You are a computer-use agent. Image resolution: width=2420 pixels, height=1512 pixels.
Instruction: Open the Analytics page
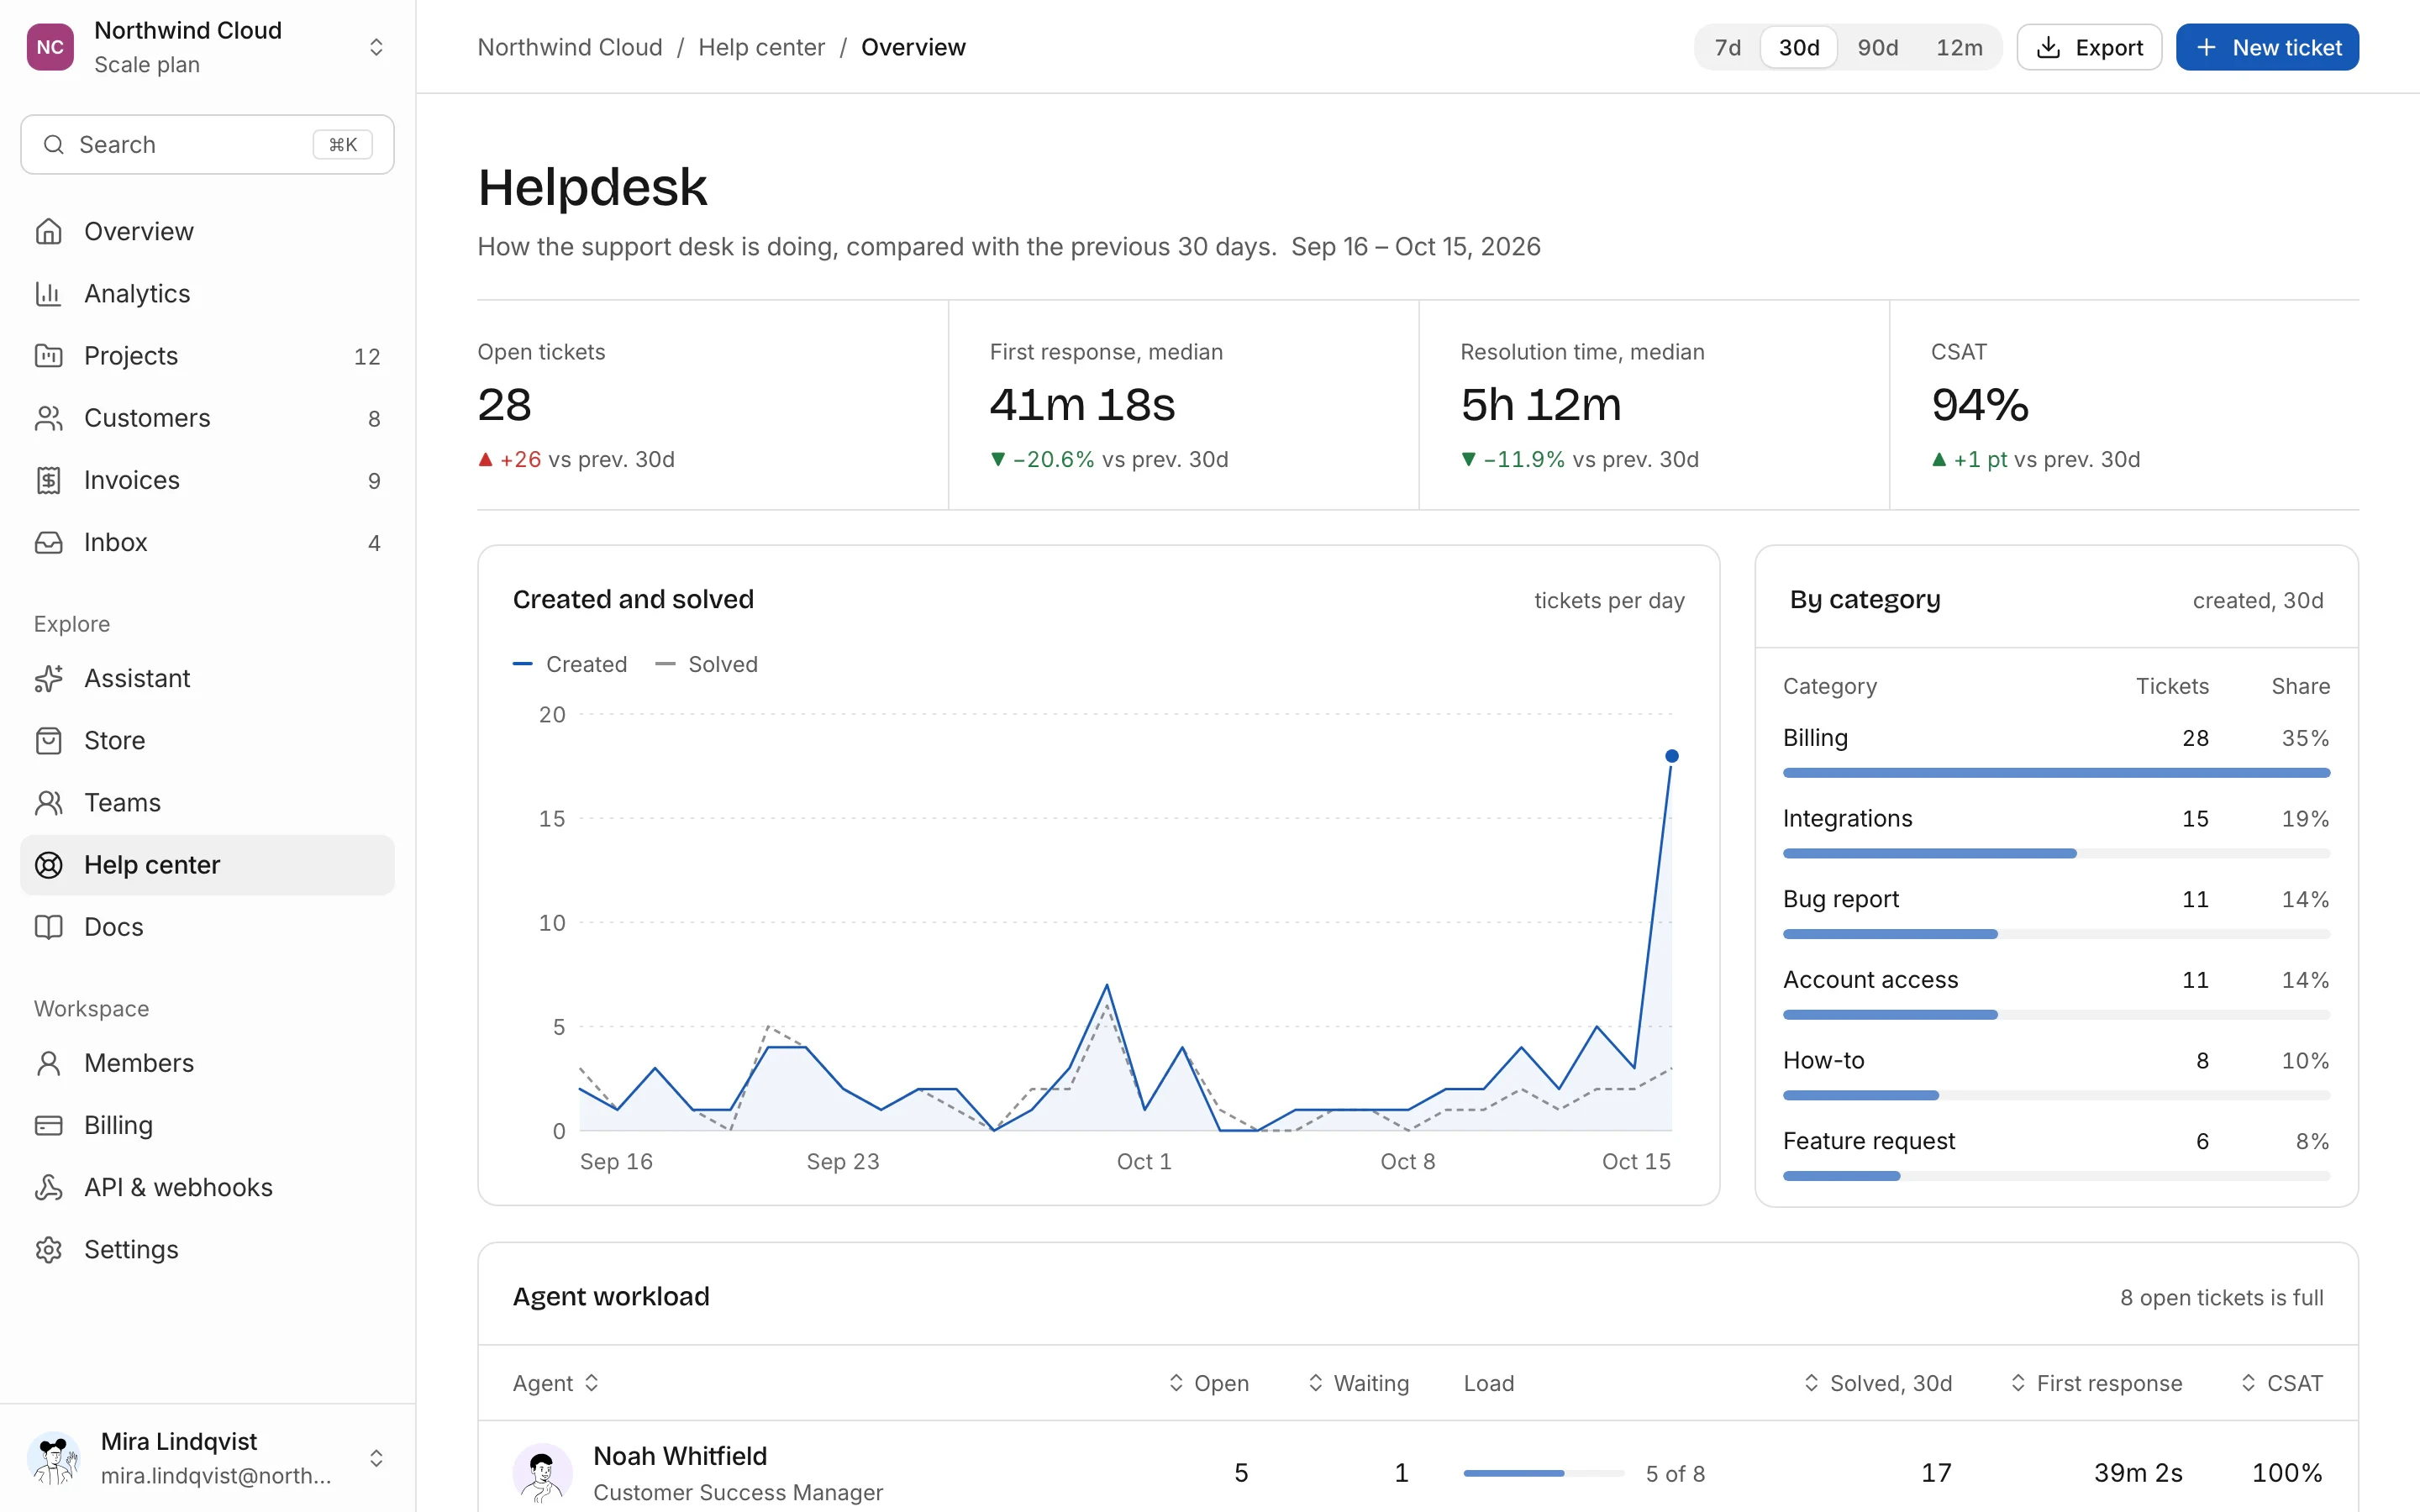207,293
